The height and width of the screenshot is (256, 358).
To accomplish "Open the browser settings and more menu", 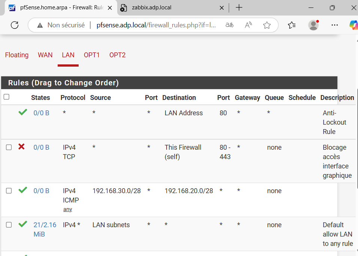I will click(x=335, y=25).
